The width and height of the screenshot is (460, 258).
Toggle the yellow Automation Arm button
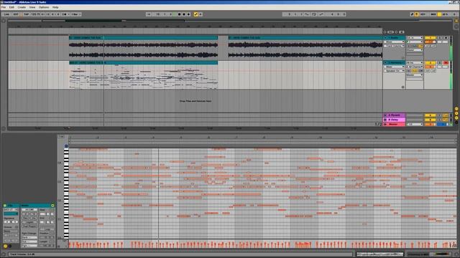point(195,14)
